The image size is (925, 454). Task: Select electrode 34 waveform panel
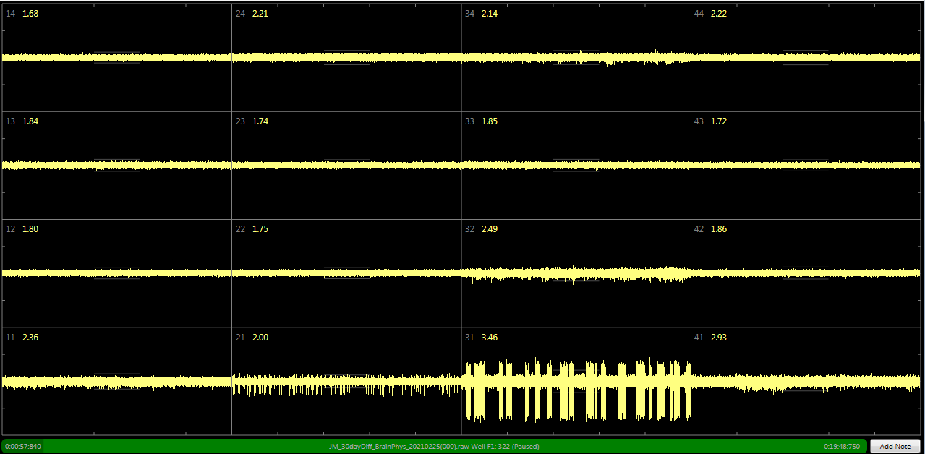pos(576,57)
